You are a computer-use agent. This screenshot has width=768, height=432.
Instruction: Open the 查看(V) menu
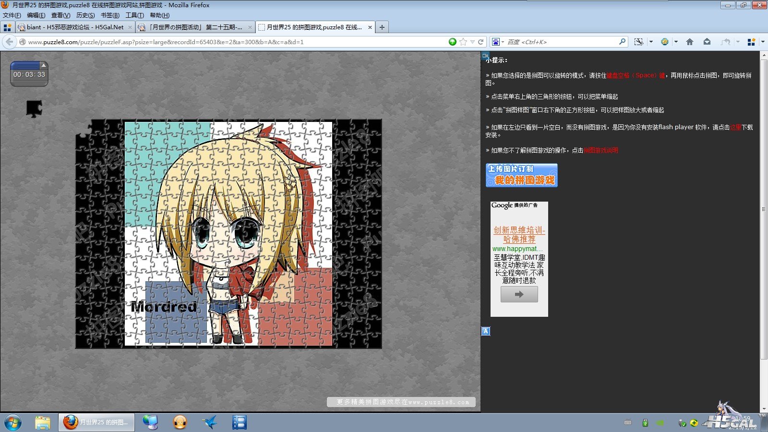(61, 15)
